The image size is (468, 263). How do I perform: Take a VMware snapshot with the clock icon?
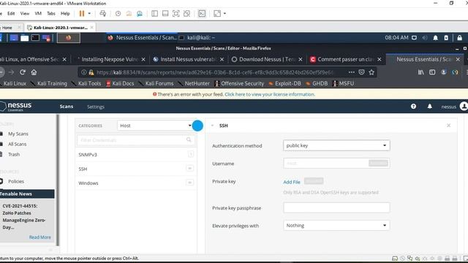point(118,13)
